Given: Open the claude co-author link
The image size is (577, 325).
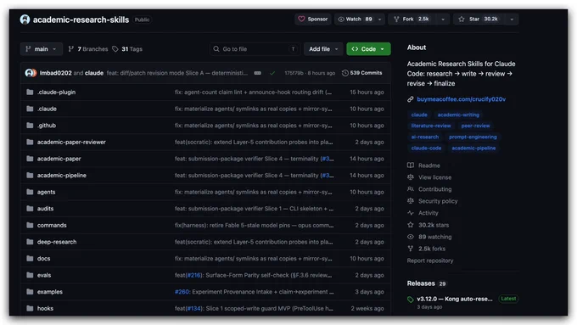Looking at the screenshot, I should (94, 73).
